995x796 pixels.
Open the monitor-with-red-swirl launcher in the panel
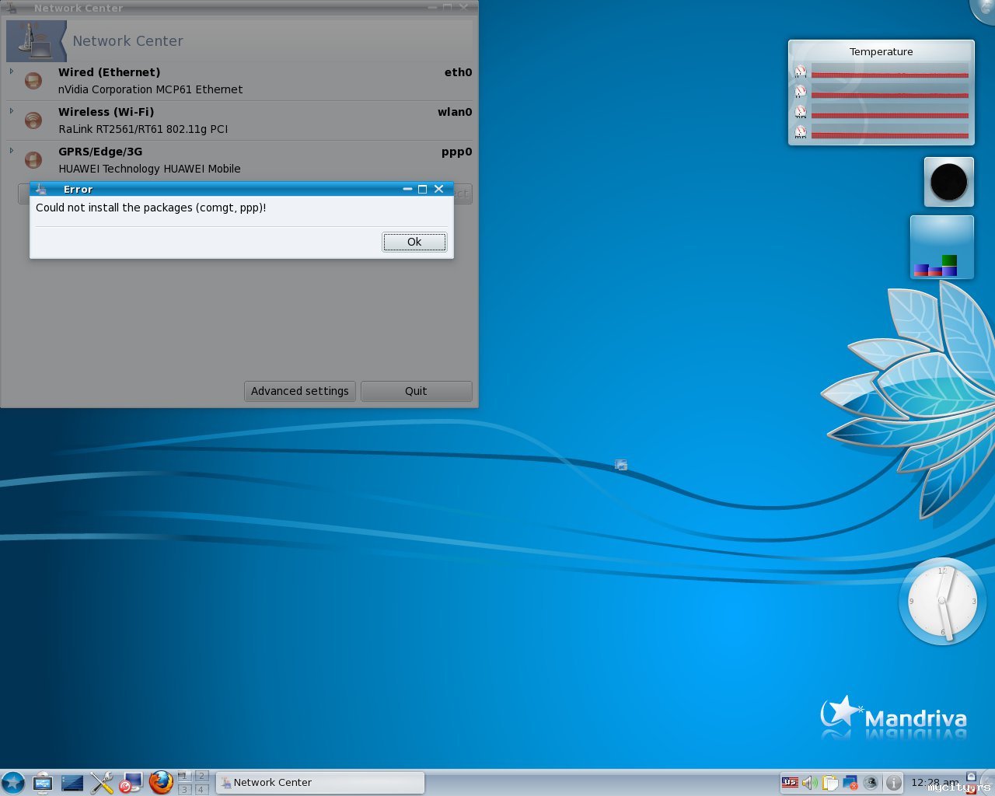tap(131, 783)
